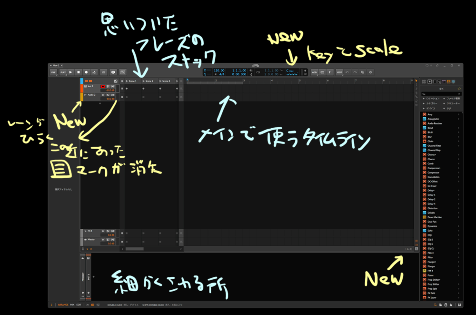Set tempo field showing 110.00
Viewport: 476px width, 315px height.
[x=219, y=71]
